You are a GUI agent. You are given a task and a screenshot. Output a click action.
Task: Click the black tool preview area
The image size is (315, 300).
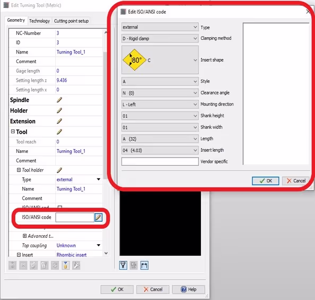click(x=160, y=224)
